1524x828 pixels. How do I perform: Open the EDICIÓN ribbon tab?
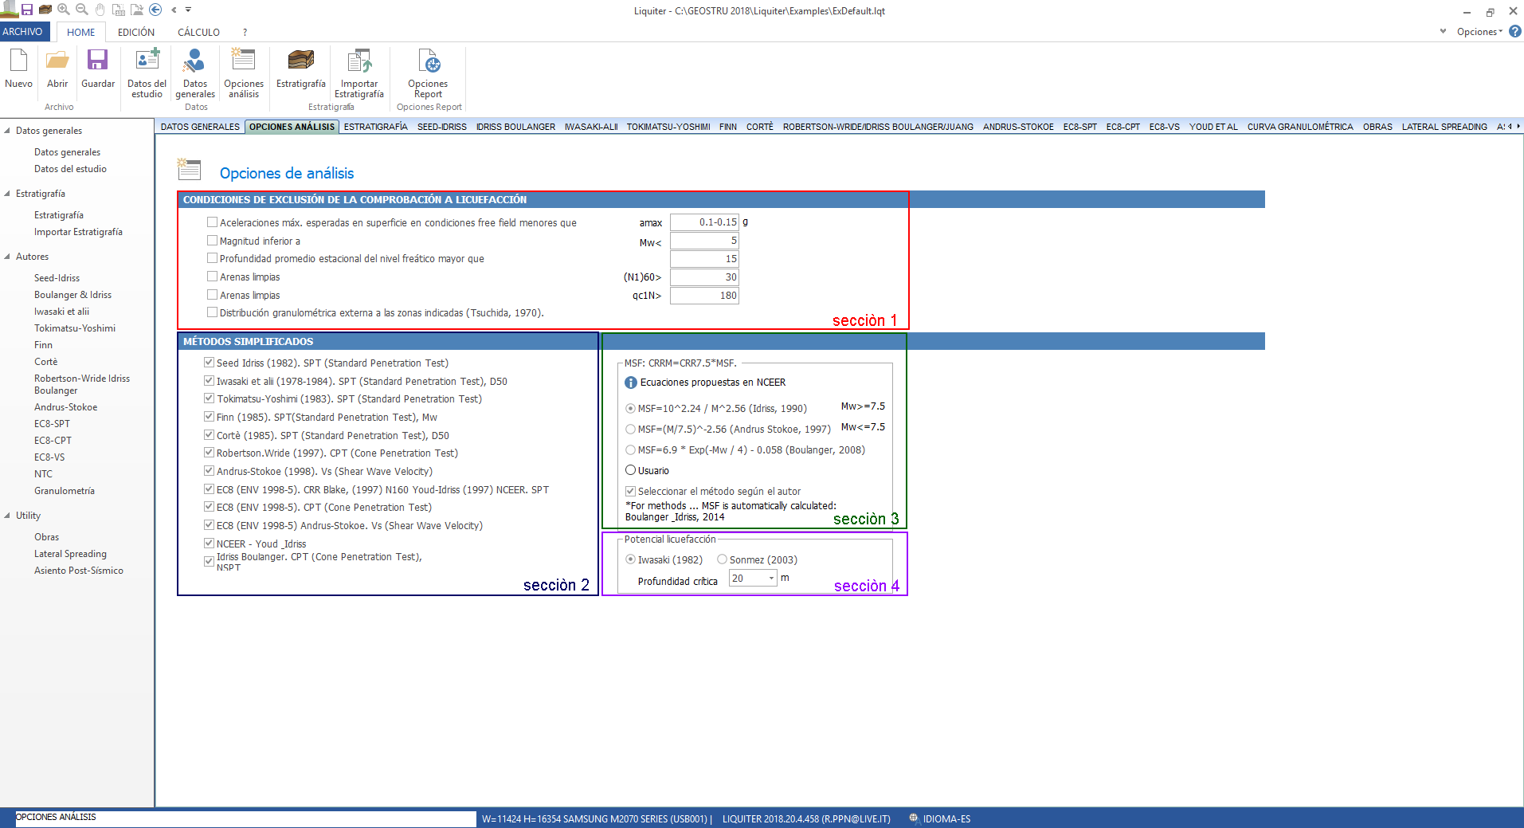click(x=136, y=33)
